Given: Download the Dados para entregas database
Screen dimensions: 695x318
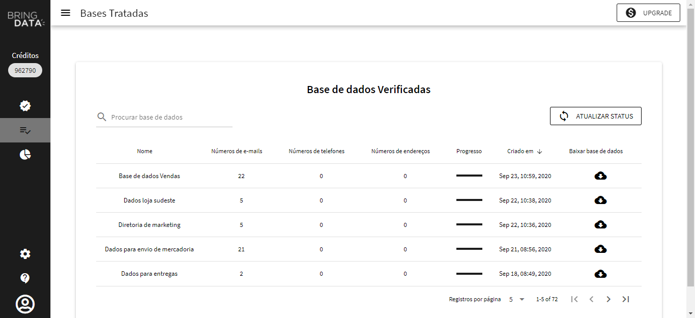Looking at the screenshot, I should [600, 274].
